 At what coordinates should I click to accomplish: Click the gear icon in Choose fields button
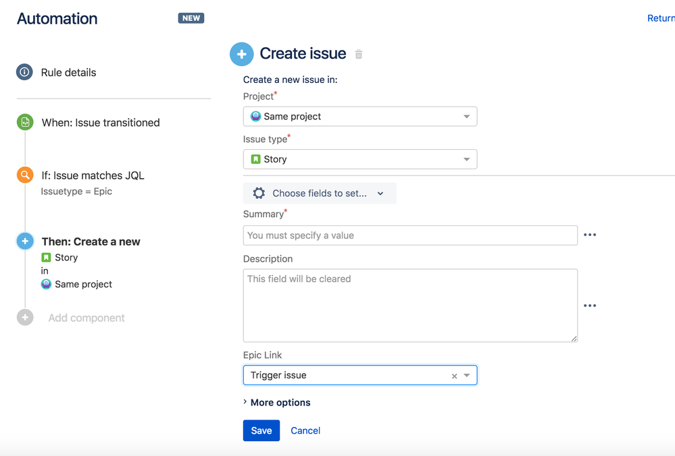click(259, 193)
